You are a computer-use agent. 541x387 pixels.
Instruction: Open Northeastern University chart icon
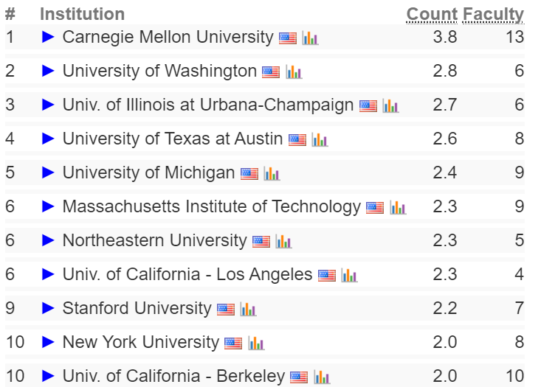click(x=283, y=241)
